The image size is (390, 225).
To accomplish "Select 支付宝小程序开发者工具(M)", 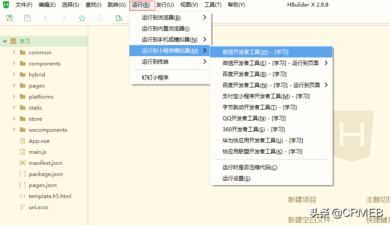I will [271, 96].
